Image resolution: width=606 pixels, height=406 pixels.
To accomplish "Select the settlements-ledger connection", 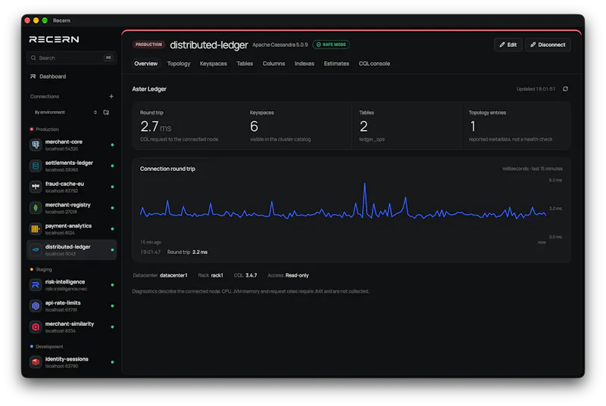I will [x=71, y=166].
